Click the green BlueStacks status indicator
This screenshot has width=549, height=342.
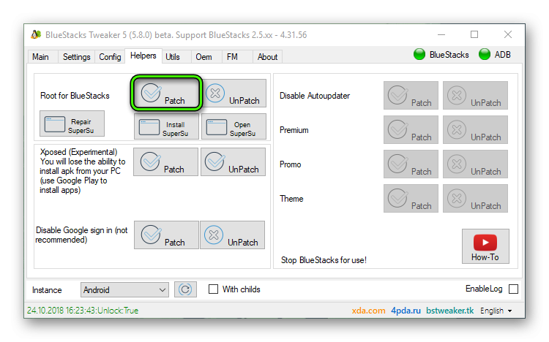click(419, 55)
